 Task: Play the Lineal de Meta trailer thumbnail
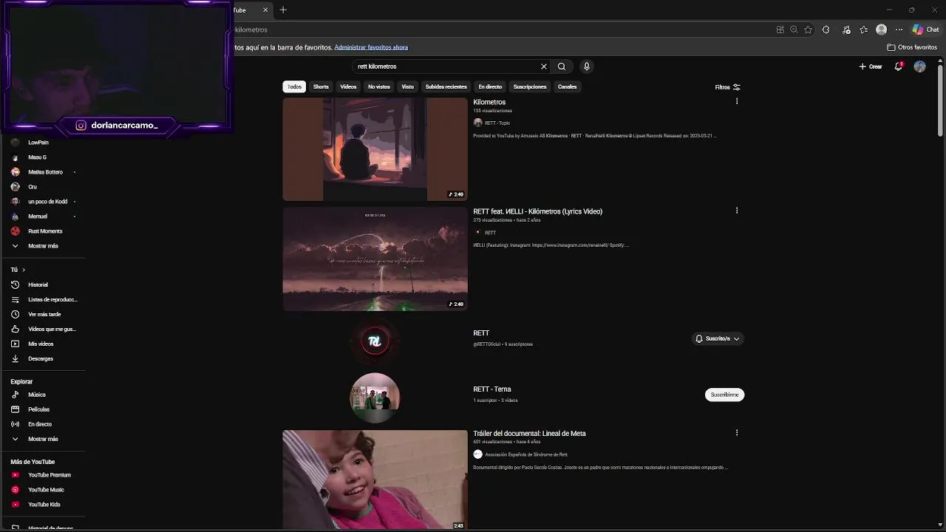[x=375, y=480]
